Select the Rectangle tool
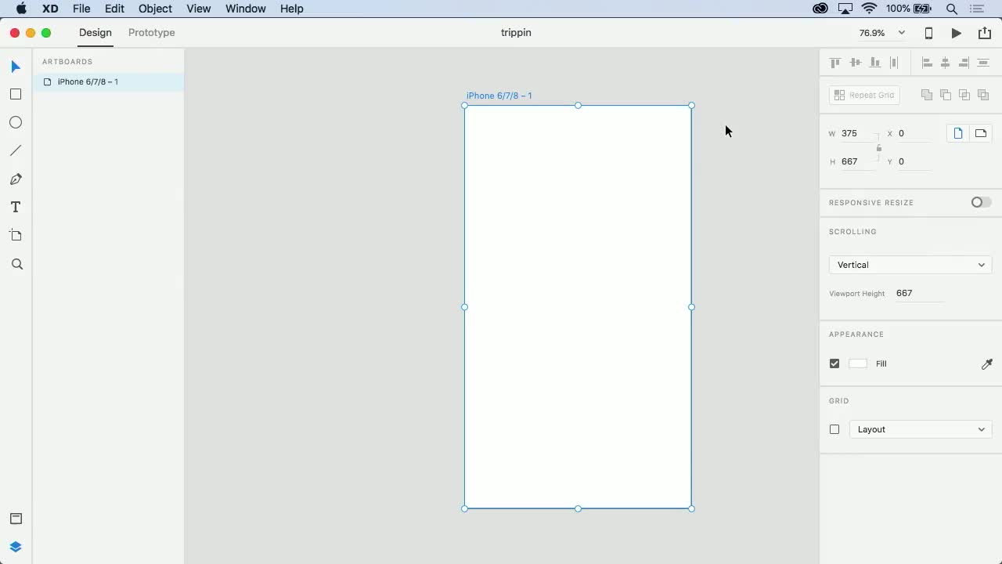 pyautogui.click(x=16, y=94)
